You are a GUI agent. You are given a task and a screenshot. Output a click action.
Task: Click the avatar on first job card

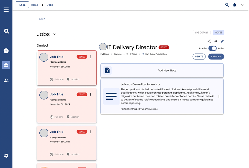[x=44, y=57]
